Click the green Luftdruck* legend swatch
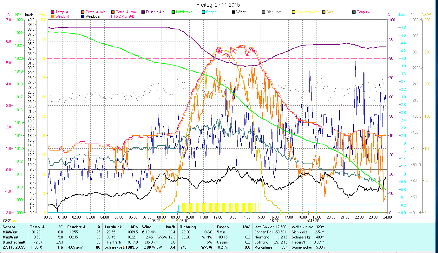The image size is (438, 253). pyautogui.click(x=173, y=12)
